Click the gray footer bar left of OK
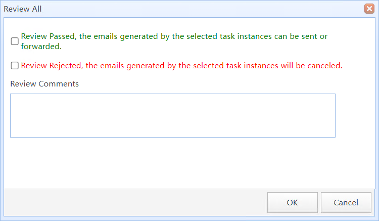 click(x=135, y=202)
